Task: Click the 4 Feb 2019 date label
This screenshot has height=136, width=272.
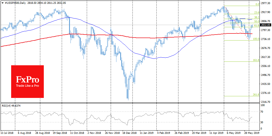Action: pyautogui.click(x=163, y=134)
